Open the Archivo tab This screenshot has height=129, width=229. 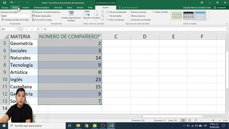(x=5, y=8)
